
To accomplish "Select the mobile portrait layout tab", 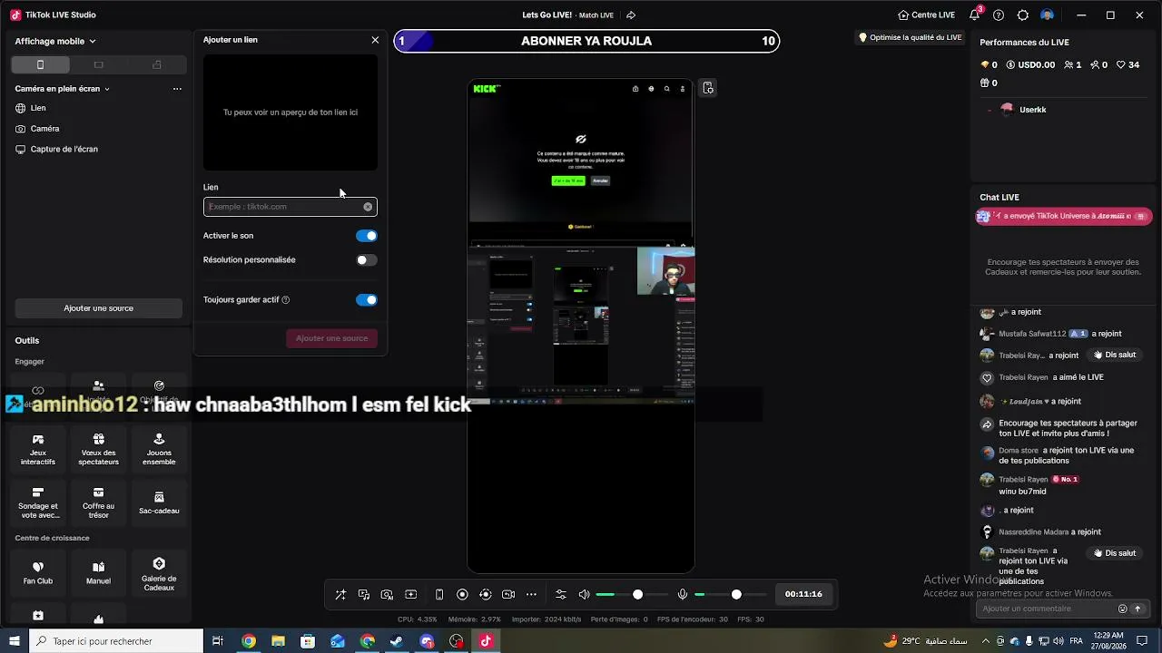I will click(40, 64).
